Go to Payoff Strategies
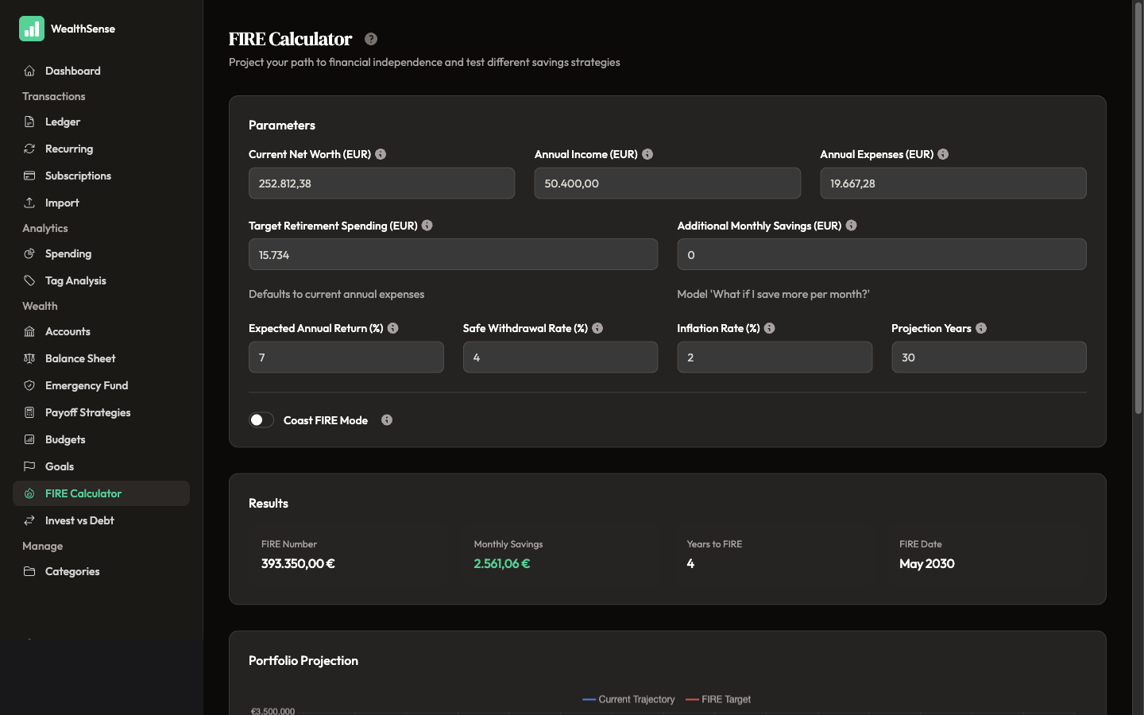 click(101, 412)
